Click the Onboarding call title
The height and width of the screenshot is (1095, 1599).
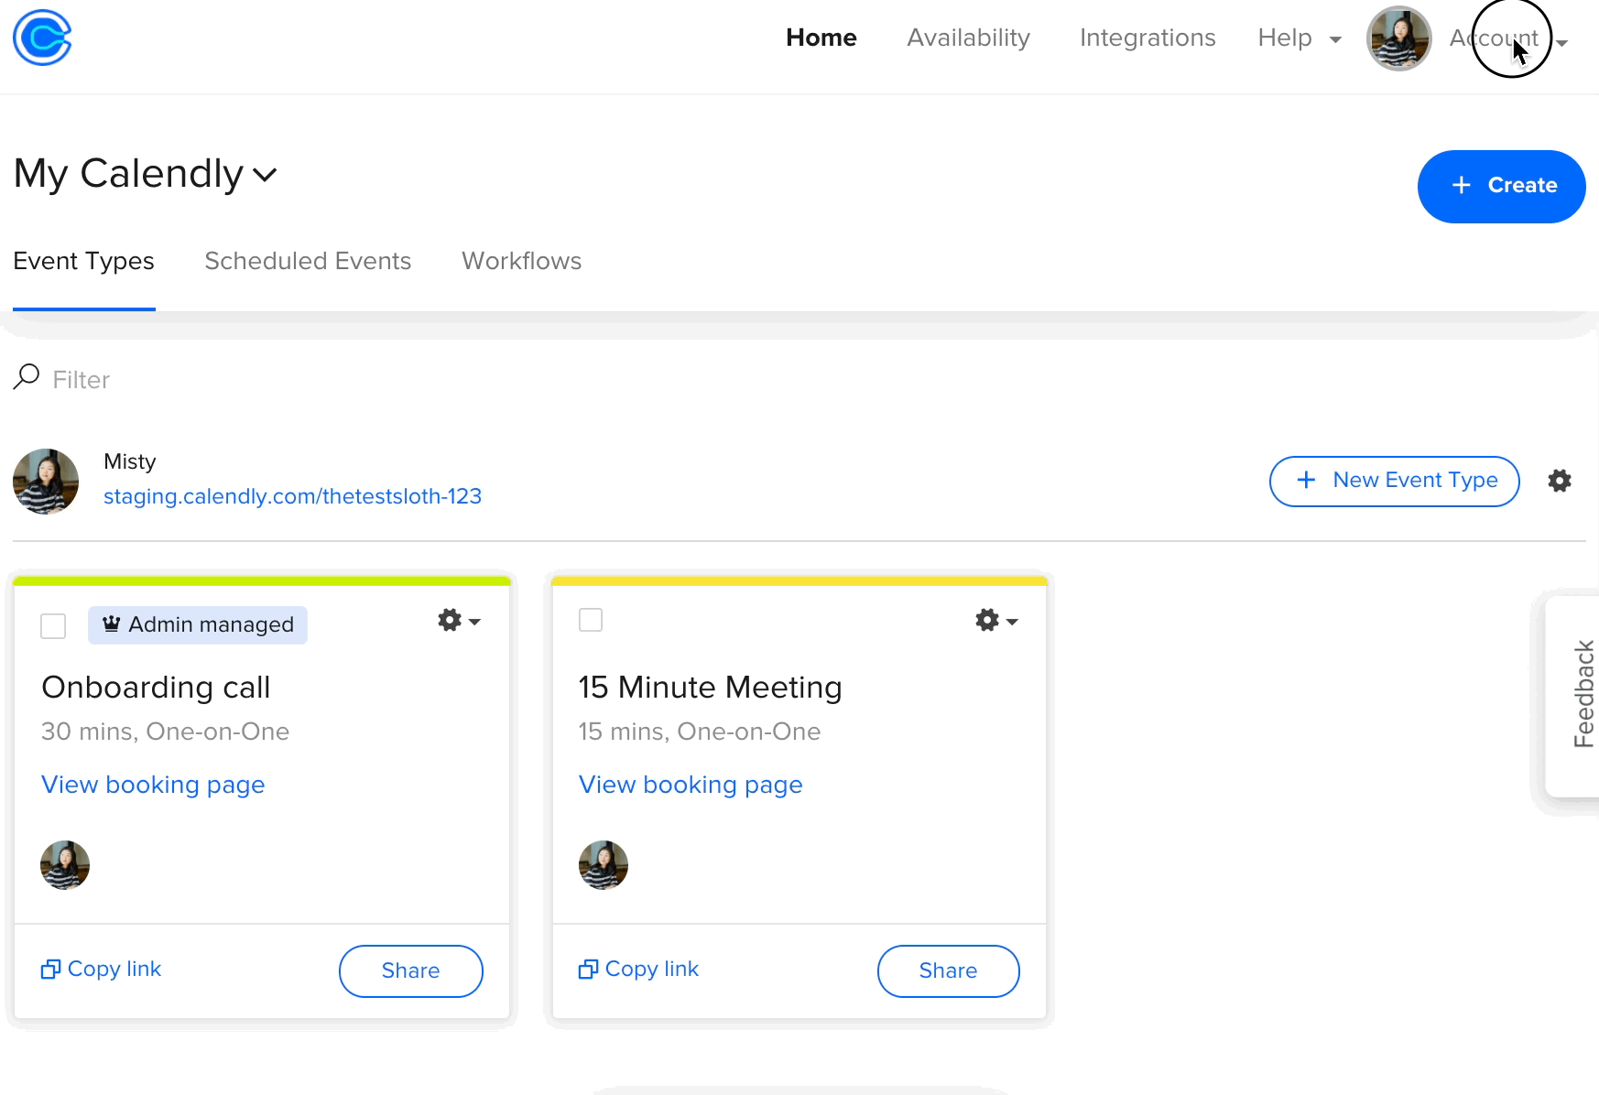[156, 688]
